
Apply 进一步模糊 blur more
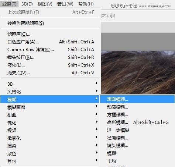pos(137,130)
